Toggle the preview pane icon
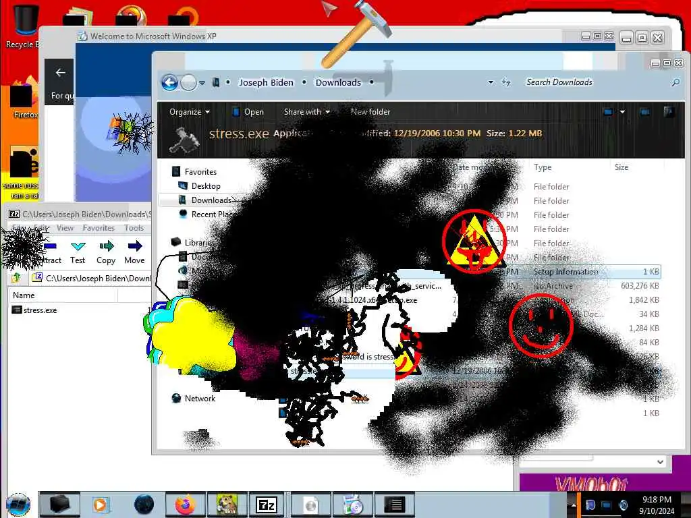This screenshot has height=518, width=691. coord(644,112)
